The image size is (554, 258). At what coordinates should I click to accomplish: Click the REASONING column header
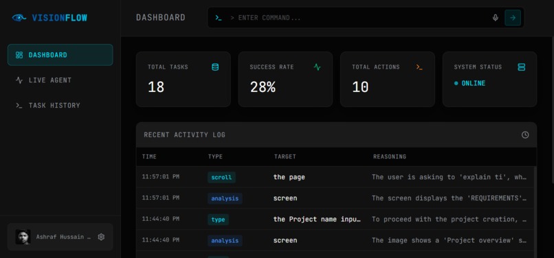pos(389,156)
